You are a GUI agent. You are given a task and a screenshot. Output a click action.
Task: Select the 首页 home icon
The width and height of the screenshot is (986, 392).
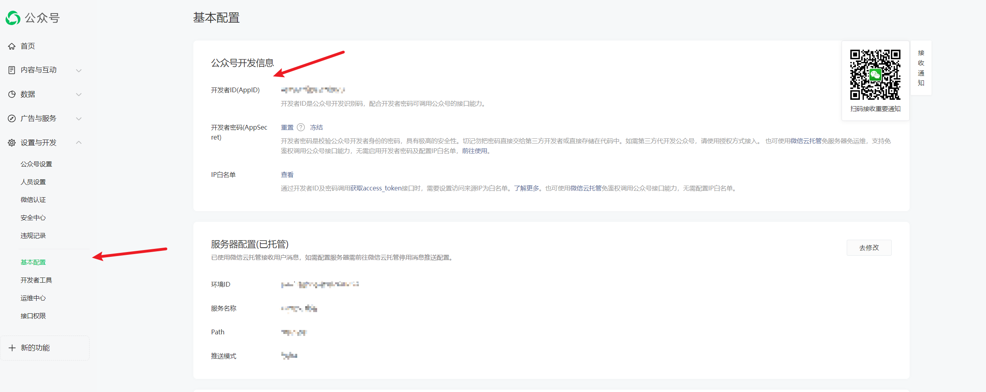(12, 46)
